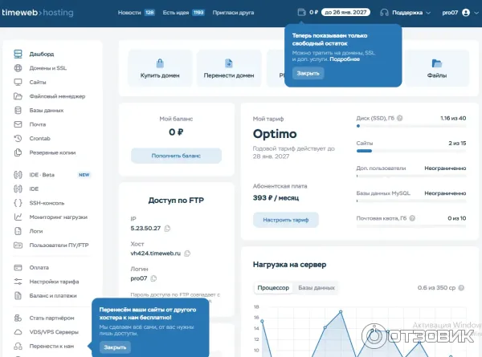Expand the pro07 account menu
The image size is (482, 357).
[460, 13]
